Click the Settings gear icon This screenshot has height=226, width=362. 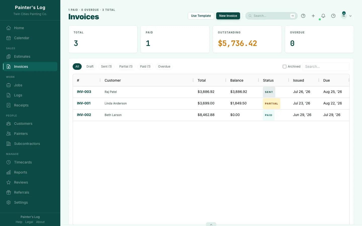pyautogui.click(x=9, y=202)
